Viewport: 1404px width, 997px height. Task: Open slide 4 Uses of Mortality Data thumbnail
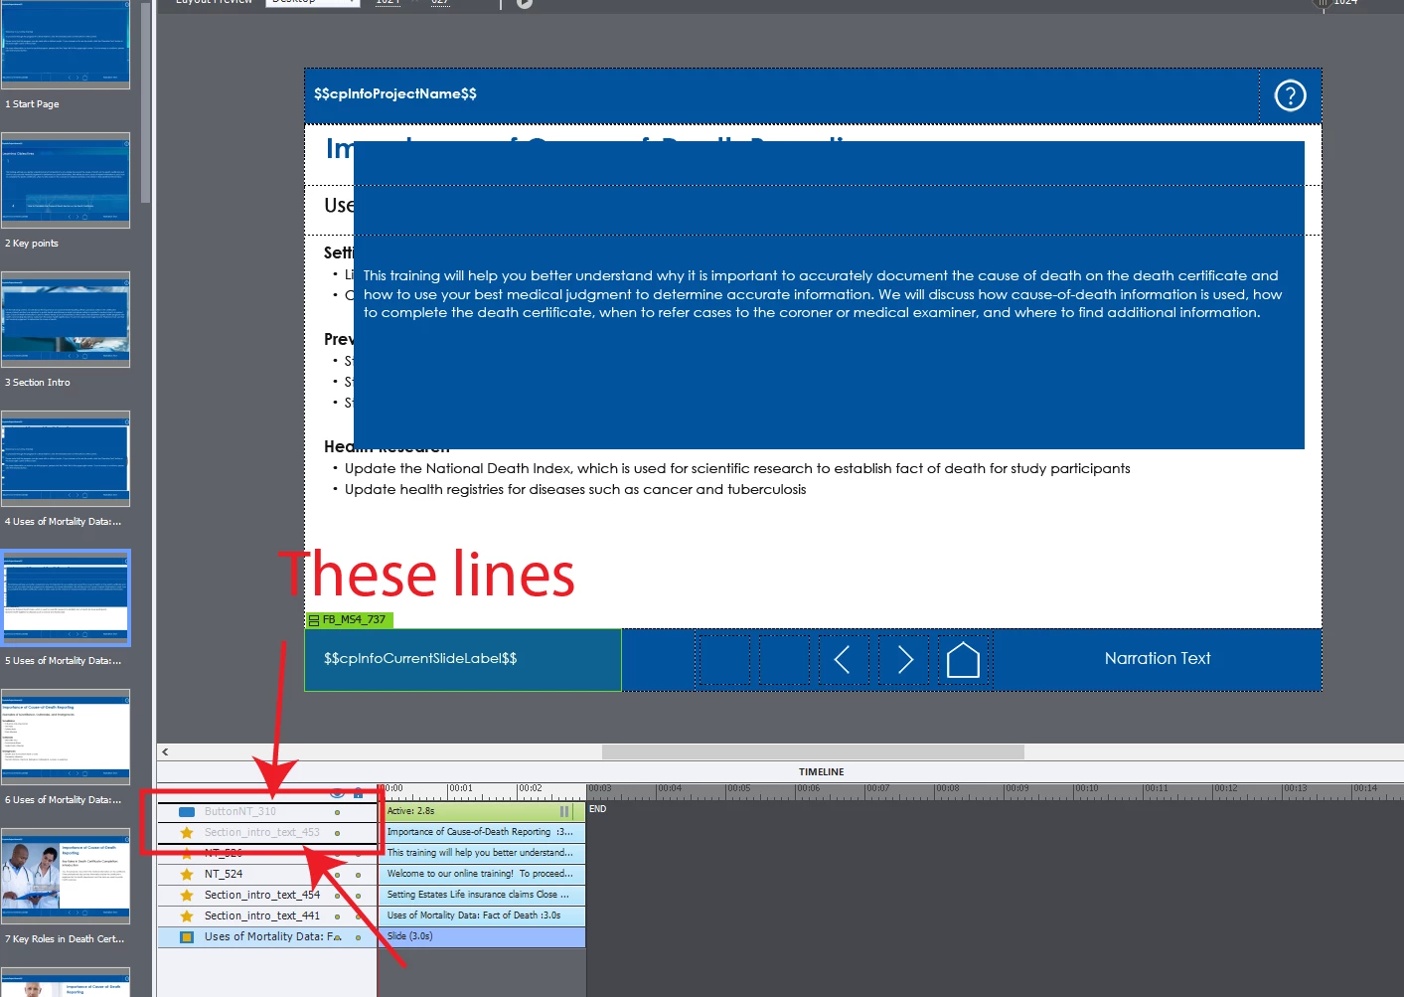point(66,458)
